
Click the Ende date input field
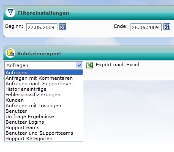146,27
